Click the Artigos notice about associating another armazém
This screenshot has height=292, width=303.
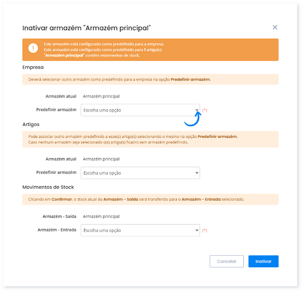133,139
